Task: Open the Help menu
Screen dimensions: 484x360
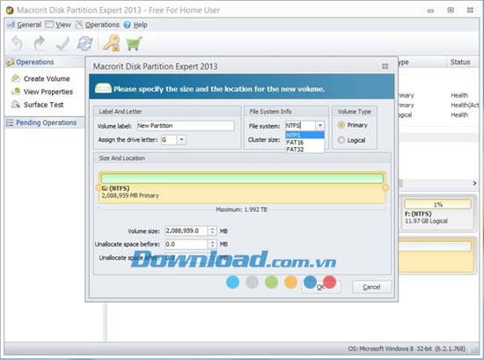Action: pyautogui.click(x=140, y=25)
